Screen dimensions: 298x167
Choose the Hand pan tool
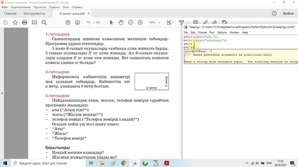pos(121,23)
